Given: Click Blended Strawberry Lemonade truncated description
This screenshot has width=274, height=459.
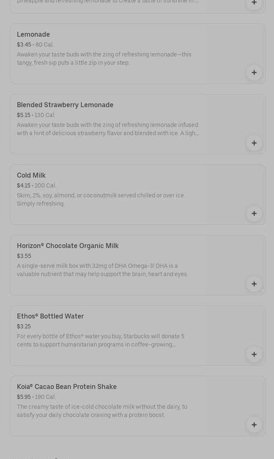Looking at the screenshot, I should pos(108,129).
